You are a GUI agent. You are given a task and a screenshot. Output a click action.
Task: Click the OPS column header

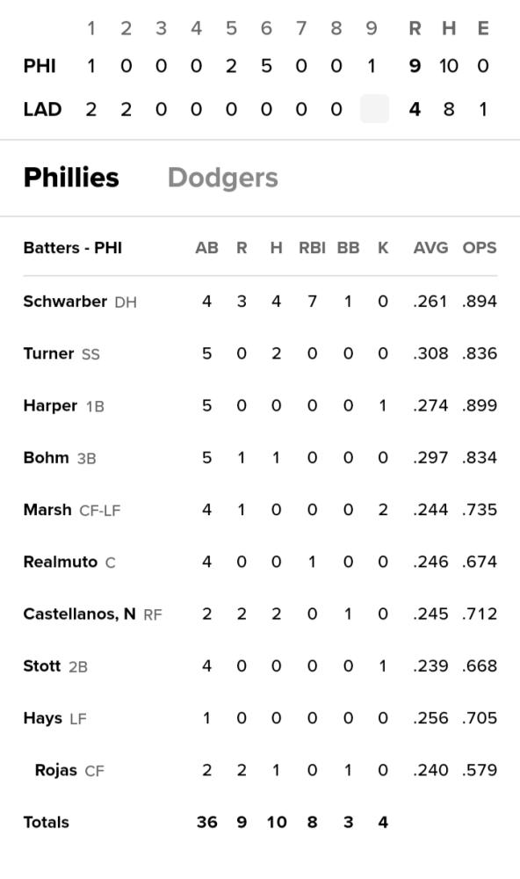point(480,248)
